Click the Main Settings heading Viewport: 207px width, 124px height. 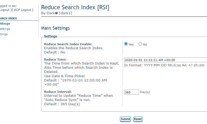(x=55, y=28)
